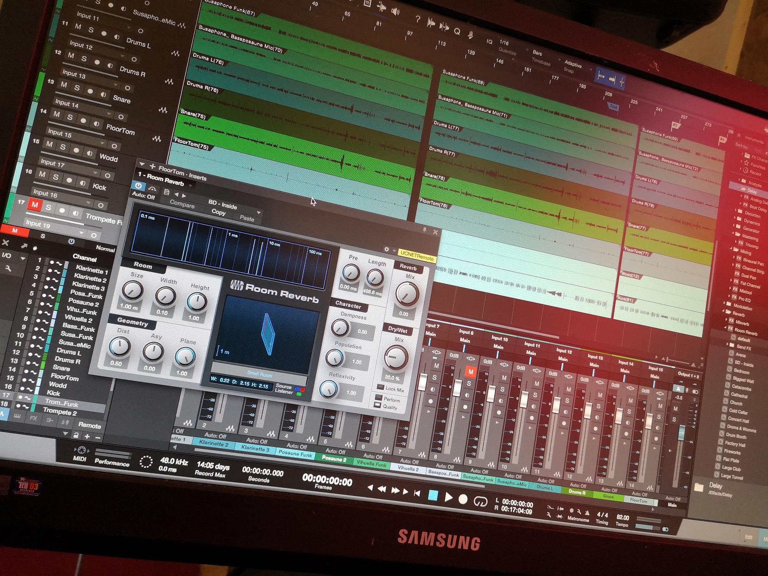768x576 pixels.
Task: Select the BD - Inside preset in the browser
Action: click(x=744, y=364)
